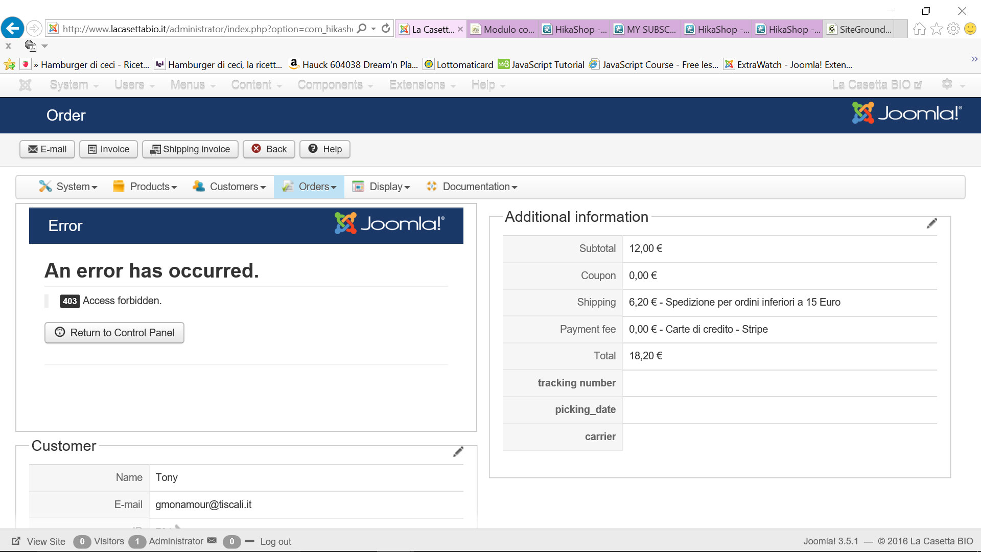
Task: Click the Return to Control Panel button
Action: [114, 333]
